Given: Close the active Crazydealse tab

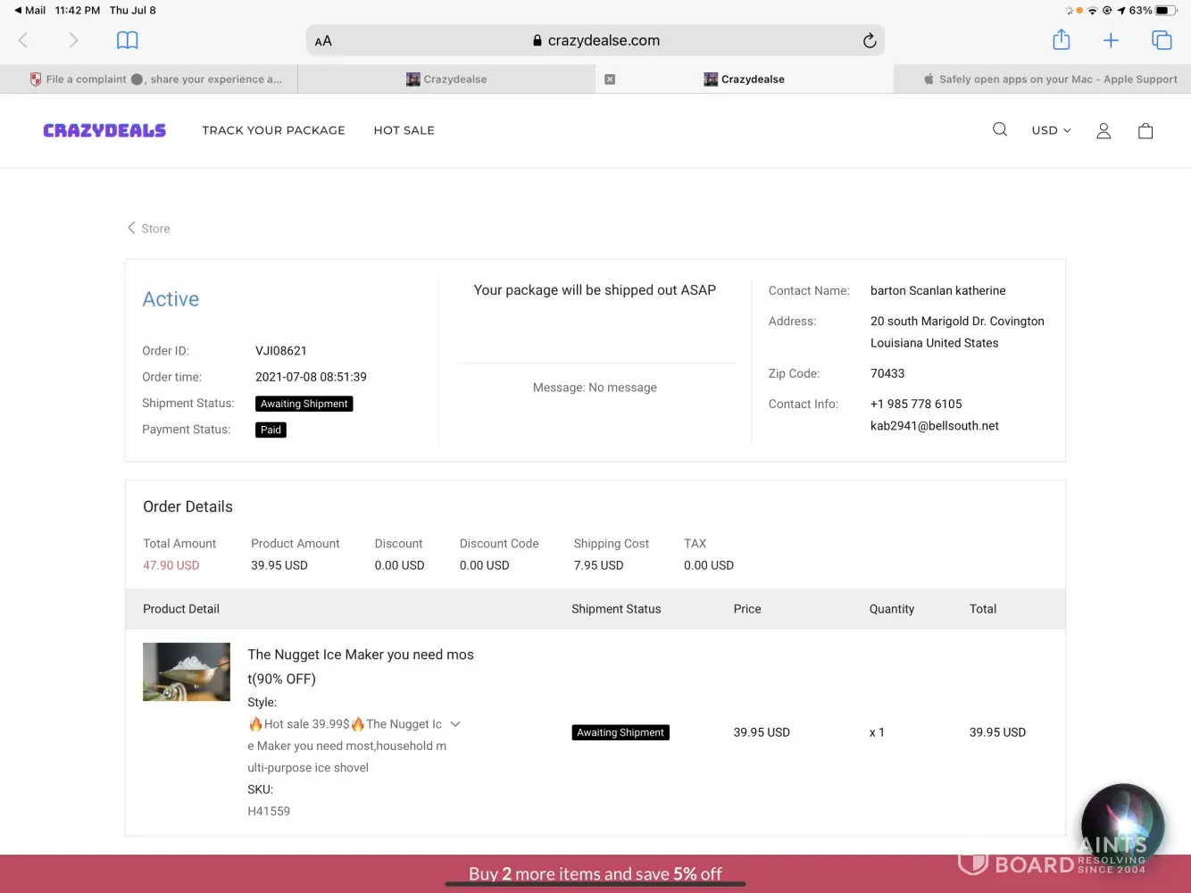Looking at the screenshot, I should tap(610, 79).
